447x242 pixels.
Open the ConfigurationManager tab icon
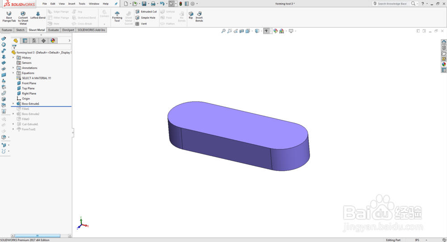tap(34, 41)
